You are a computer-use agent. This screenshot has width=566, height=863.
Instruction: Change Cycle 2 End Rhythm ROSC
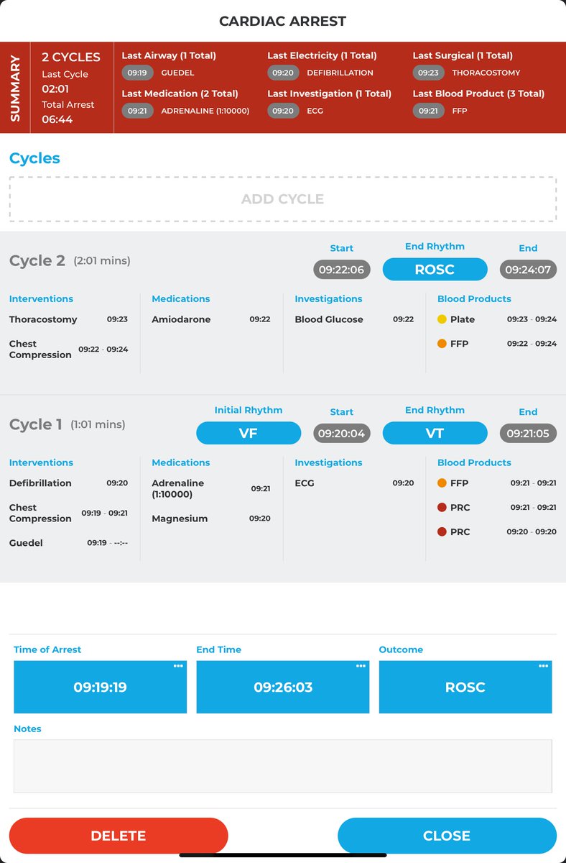435,270
